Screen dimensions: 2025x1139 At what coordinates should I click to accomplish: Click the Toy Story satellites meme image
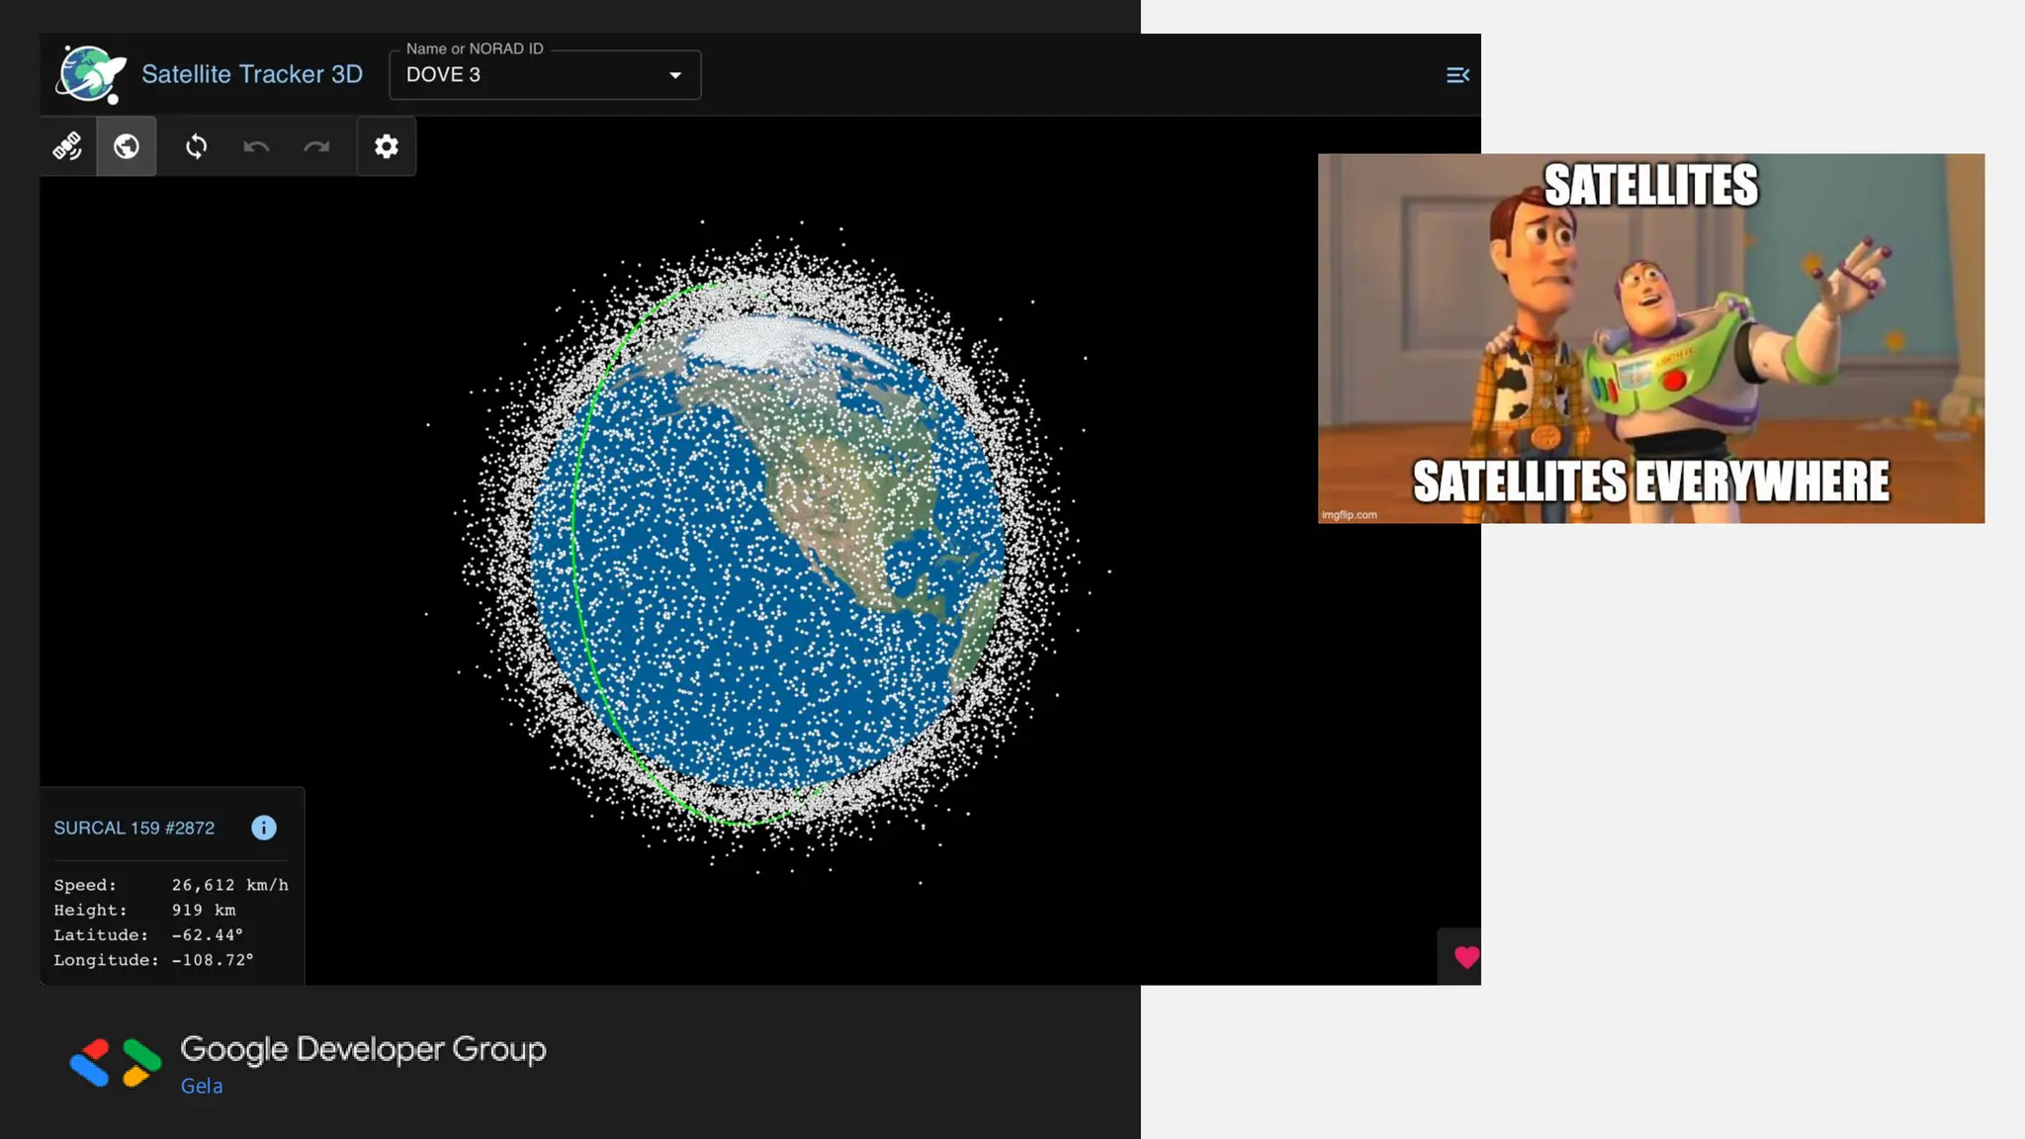pos(1650,336)
